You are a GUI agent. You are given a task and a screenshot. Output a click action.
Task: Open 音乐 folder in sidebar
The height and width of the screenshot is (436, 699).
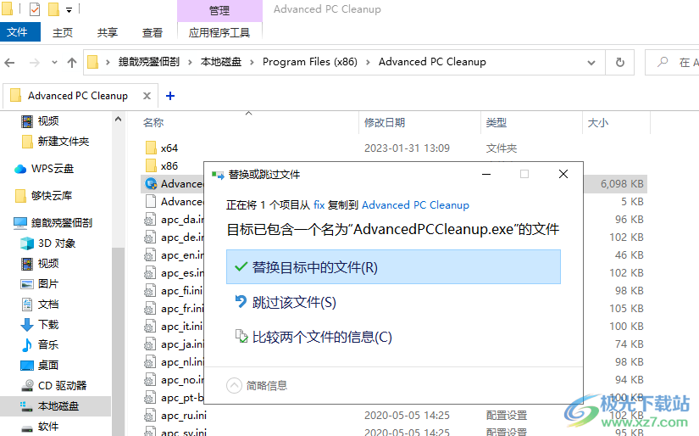pyautogui.click(x=48, y=344)
